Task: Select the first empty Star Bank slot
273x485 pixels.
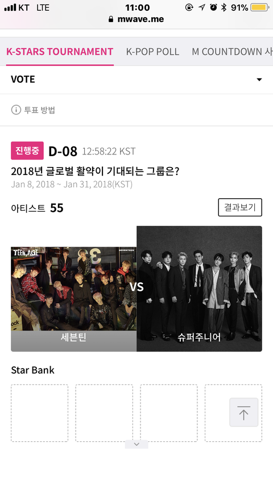Action: pyautogui.click(x=39, y=413)
